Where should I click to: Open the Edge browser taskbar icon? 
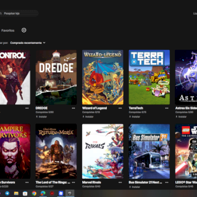(43, 194)
